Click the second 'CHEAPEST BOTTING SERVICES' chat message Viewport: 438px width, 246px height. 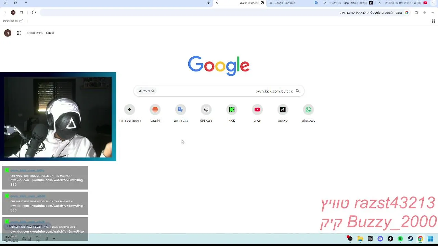pos(45,203)
